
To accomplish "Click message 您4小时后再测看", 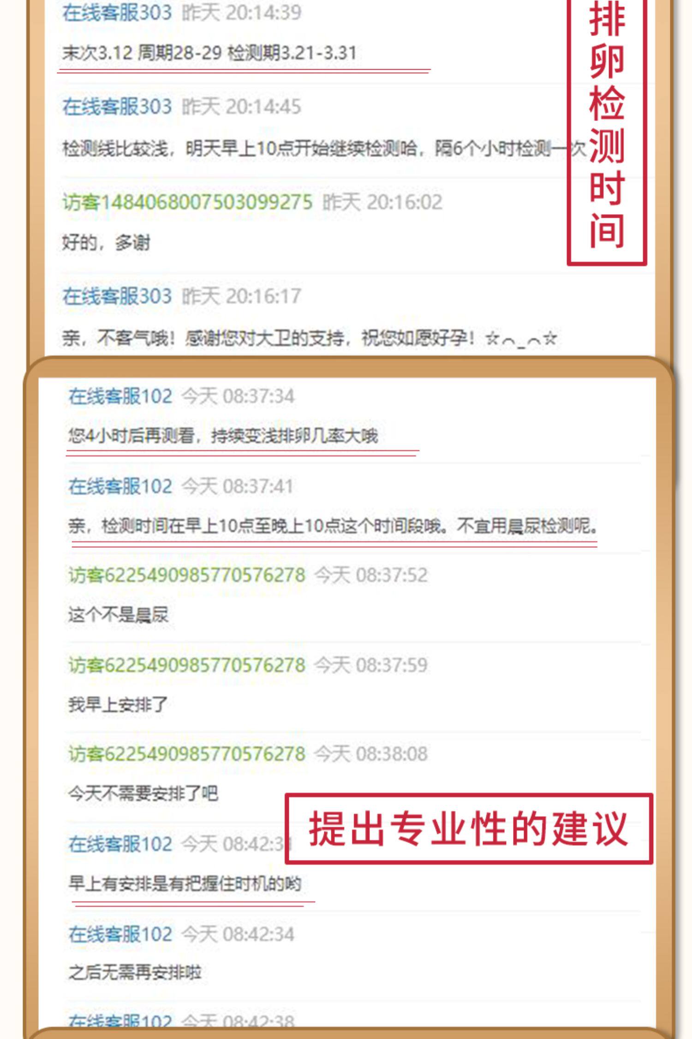I will coord(223,436).
